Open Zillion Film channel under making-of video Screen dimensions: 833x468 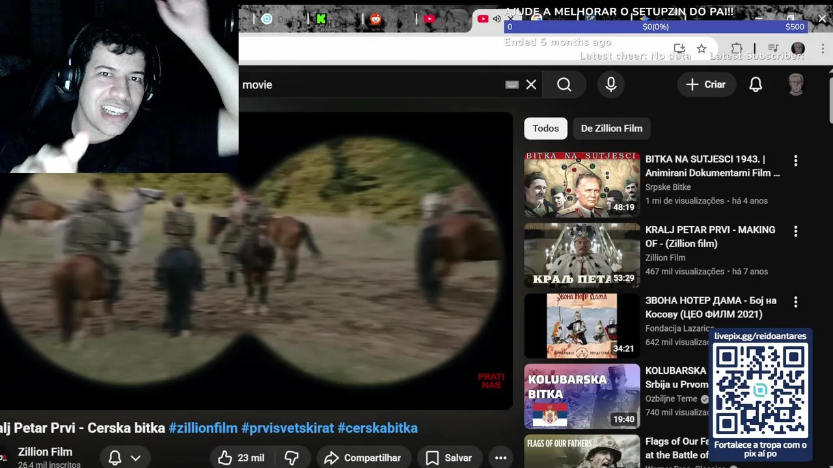(665, 258)
